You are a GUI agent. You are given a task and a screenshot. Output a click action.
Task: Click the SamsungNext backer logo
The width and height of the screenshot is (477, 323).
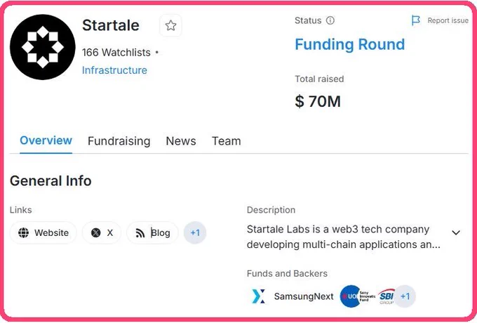259,296
